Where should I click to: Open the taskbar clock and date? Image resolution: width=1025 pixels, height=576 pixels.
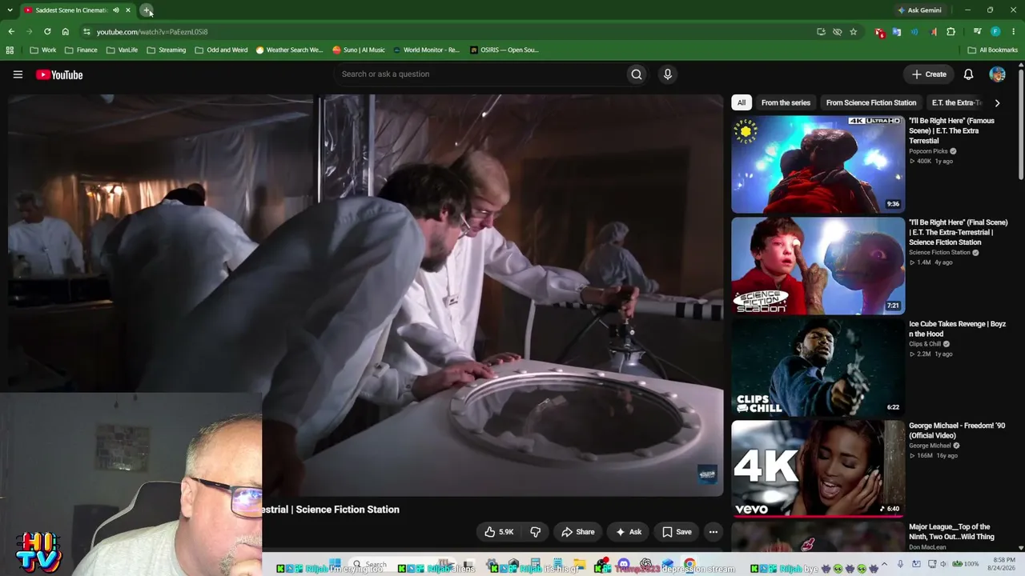[1003, 564]
